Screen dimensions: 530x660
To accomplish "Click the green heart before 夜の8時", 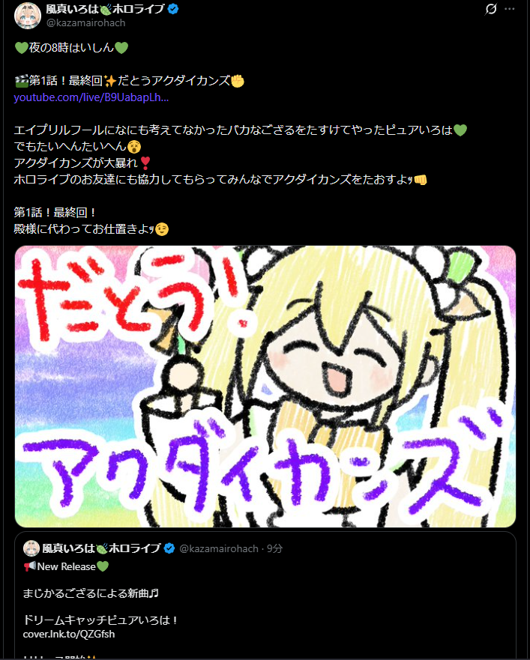I will [21, 48].
